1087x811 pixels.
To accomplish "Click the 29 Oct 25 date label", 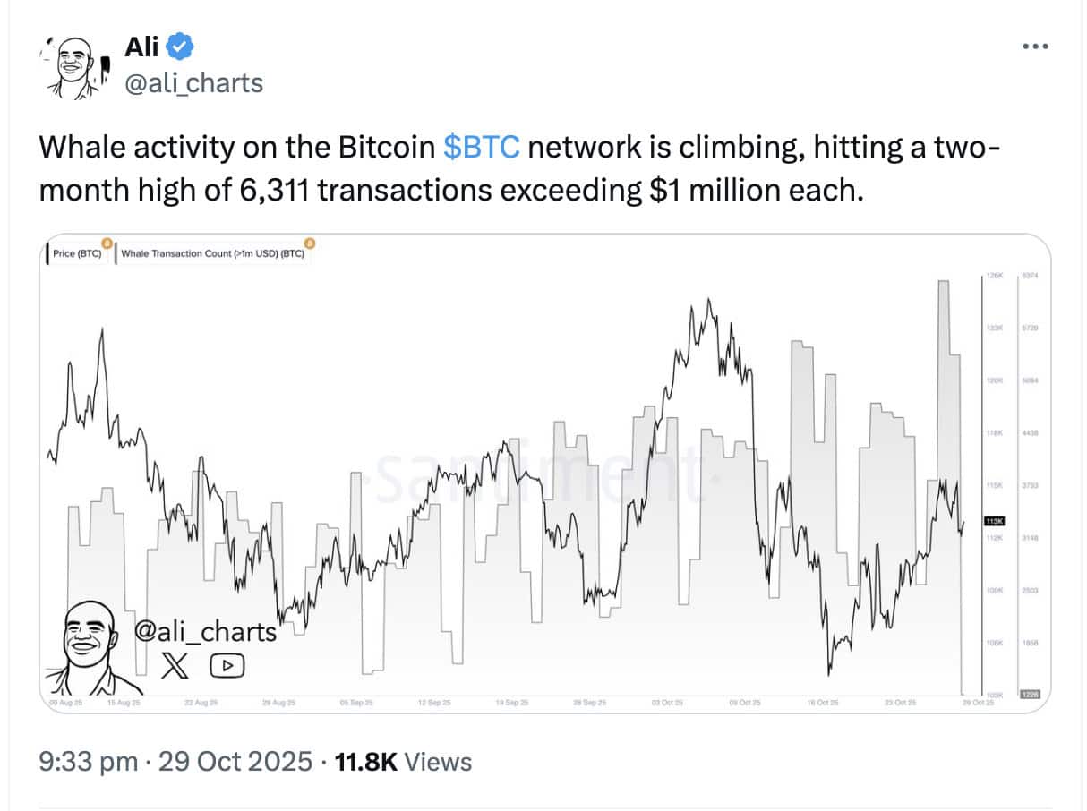I will point(980,704).
